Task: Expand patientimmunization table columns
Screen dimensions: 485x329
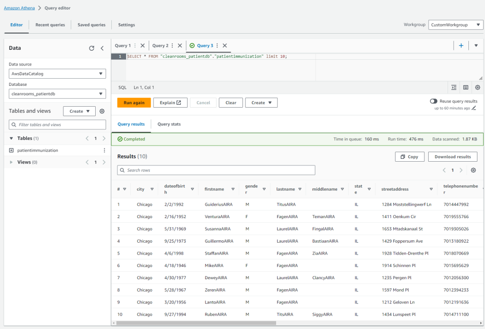Action: click(x=11, y=150)
